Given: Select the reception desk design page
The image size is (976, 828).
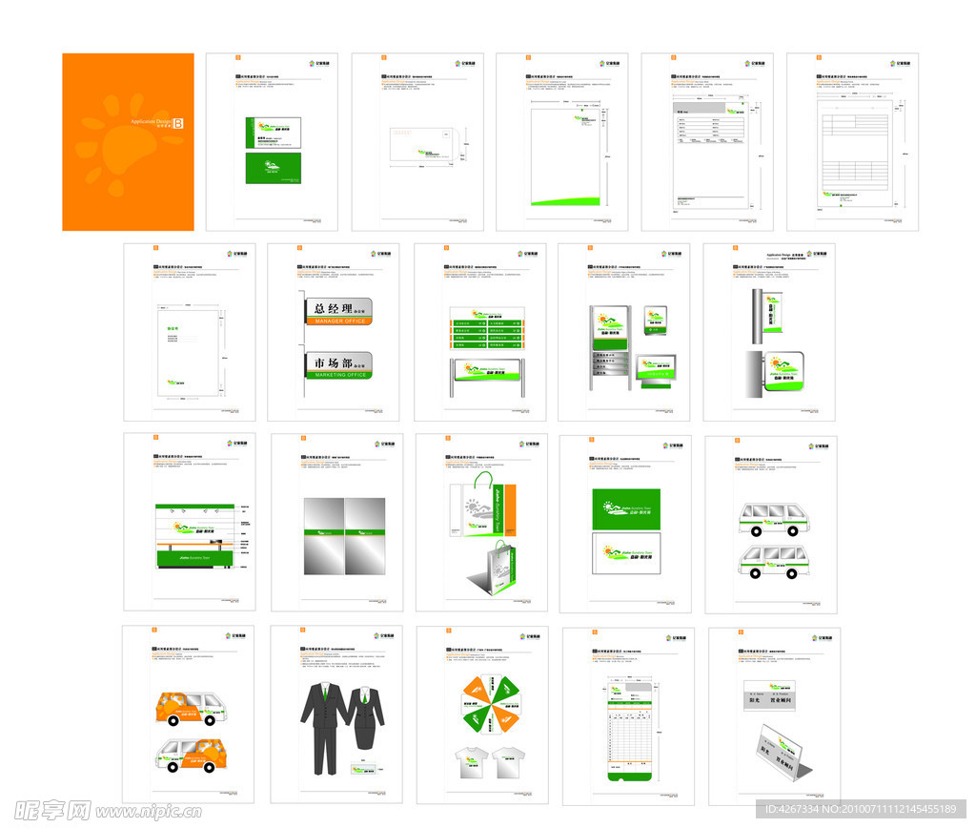Looking at the screenshot, I should coord(190,522).
